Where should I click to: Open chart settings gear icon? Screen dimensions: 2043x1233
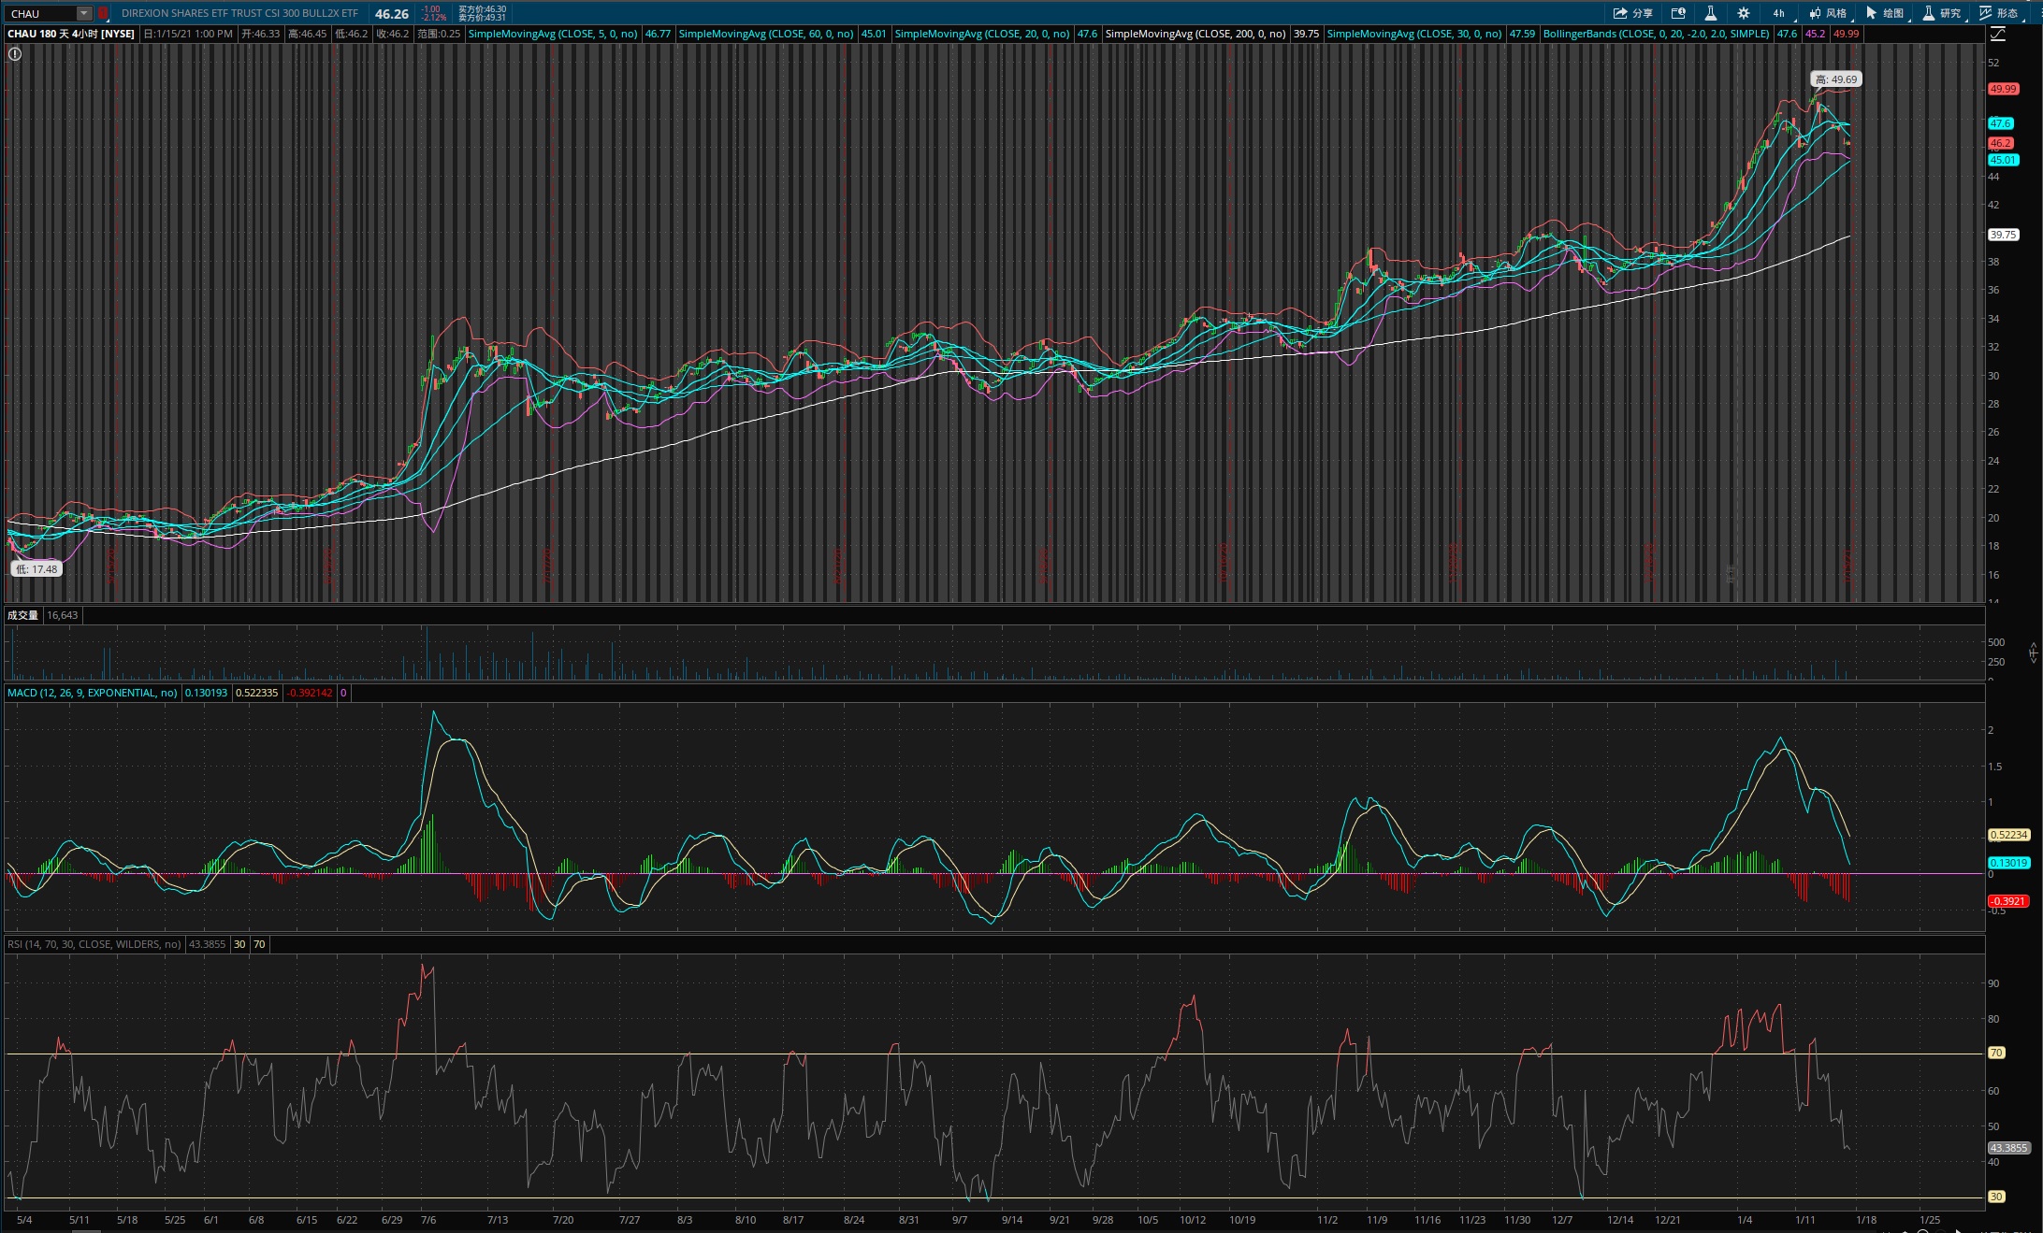[x=1744, y=13]
